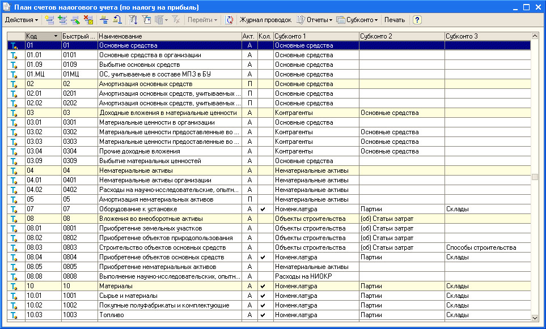Click the disabled Turn off filter icon
This screenshot has width=546, height=329.
click(176, 20)
